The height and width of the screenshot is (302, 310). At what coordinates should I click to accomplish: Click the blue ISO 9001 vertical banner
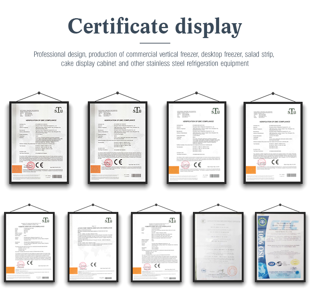(262, 244)
